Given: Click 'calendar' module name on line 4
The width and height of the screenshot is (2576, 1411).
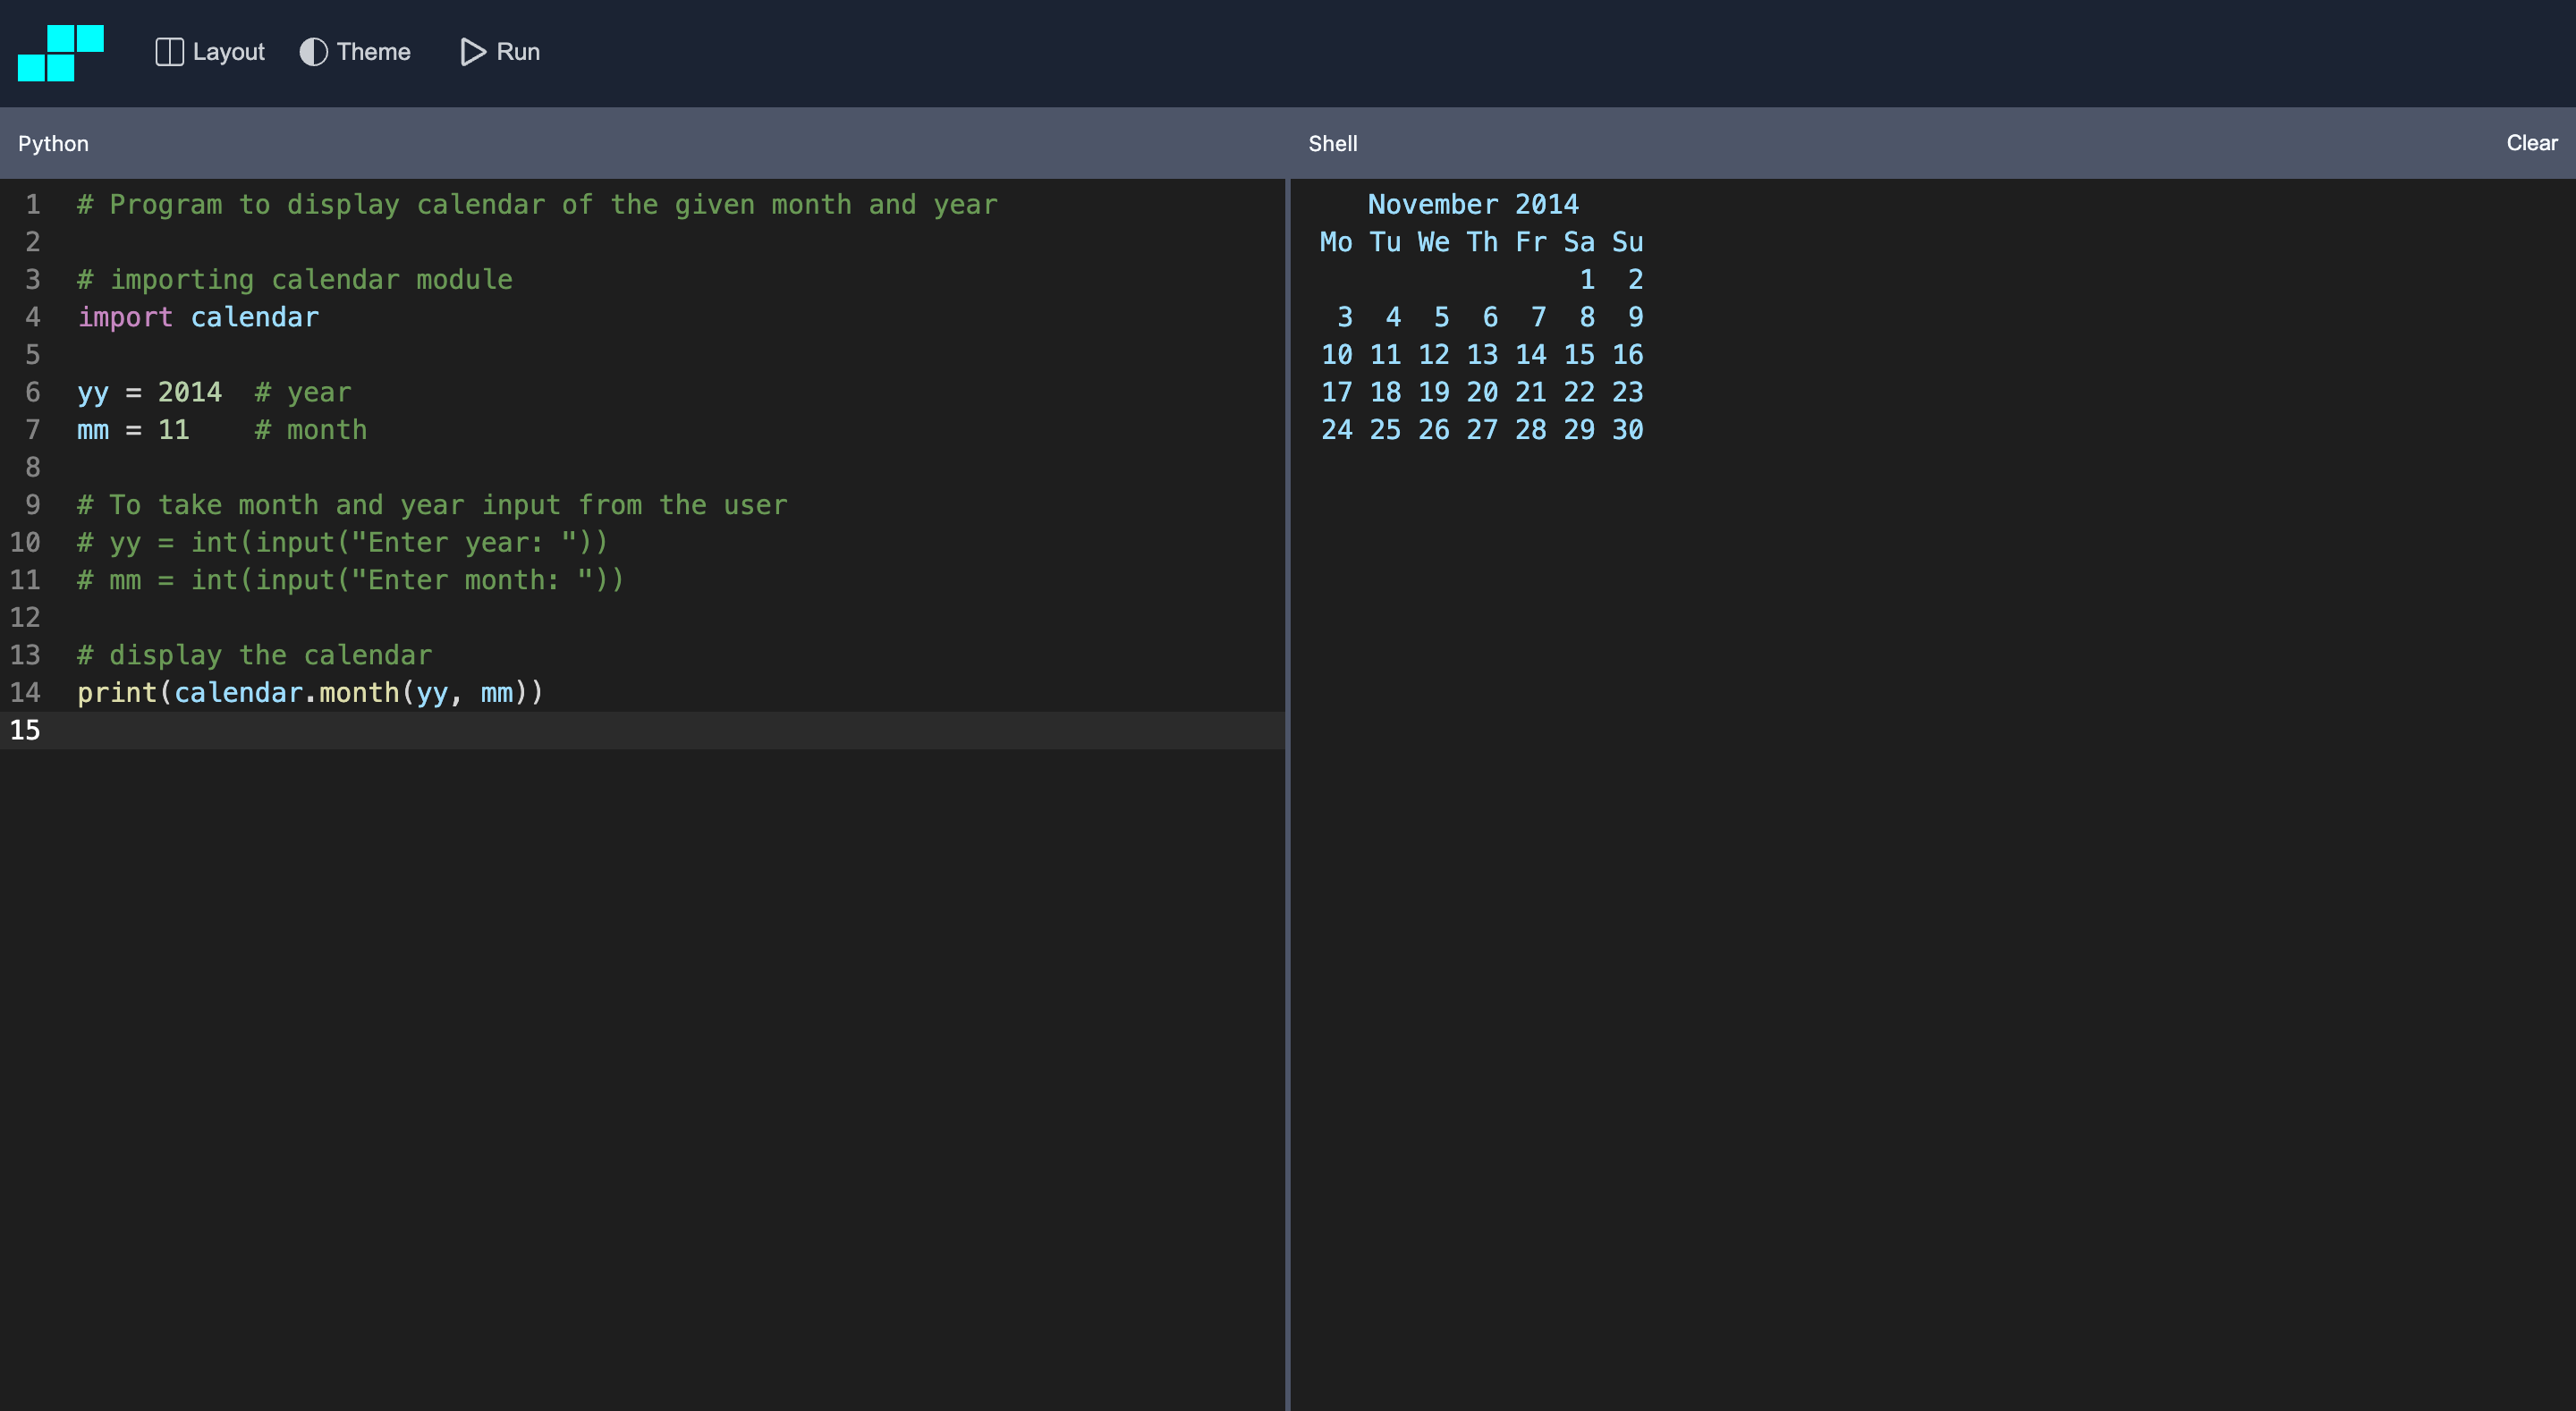Looking at the screenshot, I should click(x=254, y=317).
